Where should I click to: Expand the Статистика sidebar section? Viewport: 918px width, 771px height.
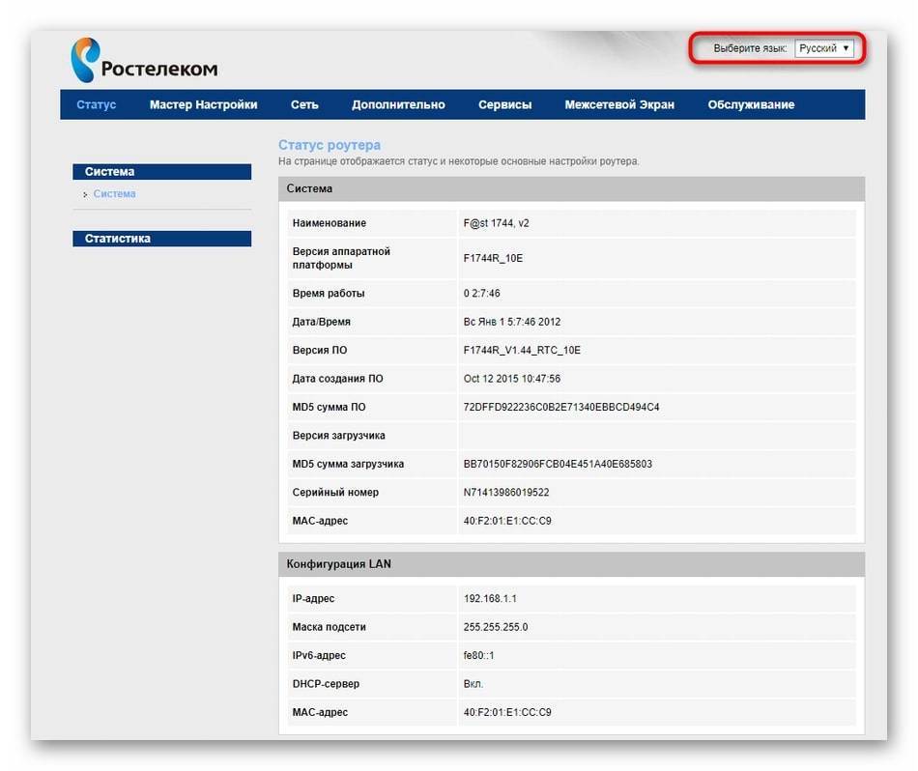(x=161, y=239)
